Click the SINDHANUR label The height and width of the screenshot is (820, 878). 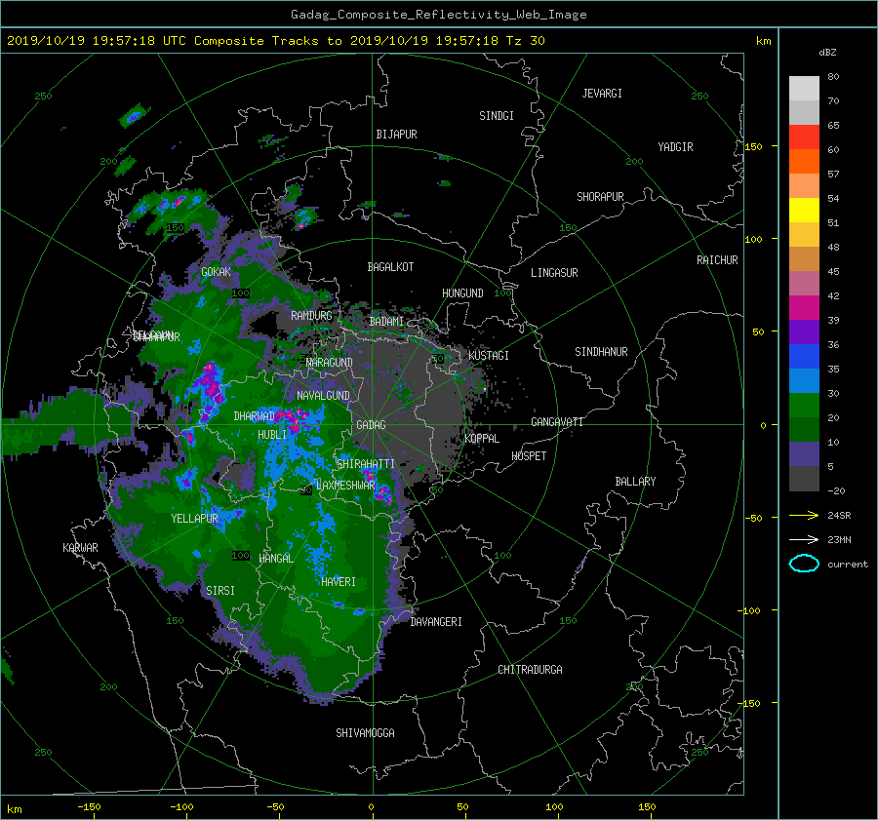(601, 352)
